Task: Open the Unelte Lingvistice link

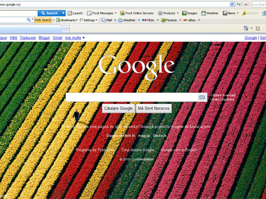Action: coord(222,99)
